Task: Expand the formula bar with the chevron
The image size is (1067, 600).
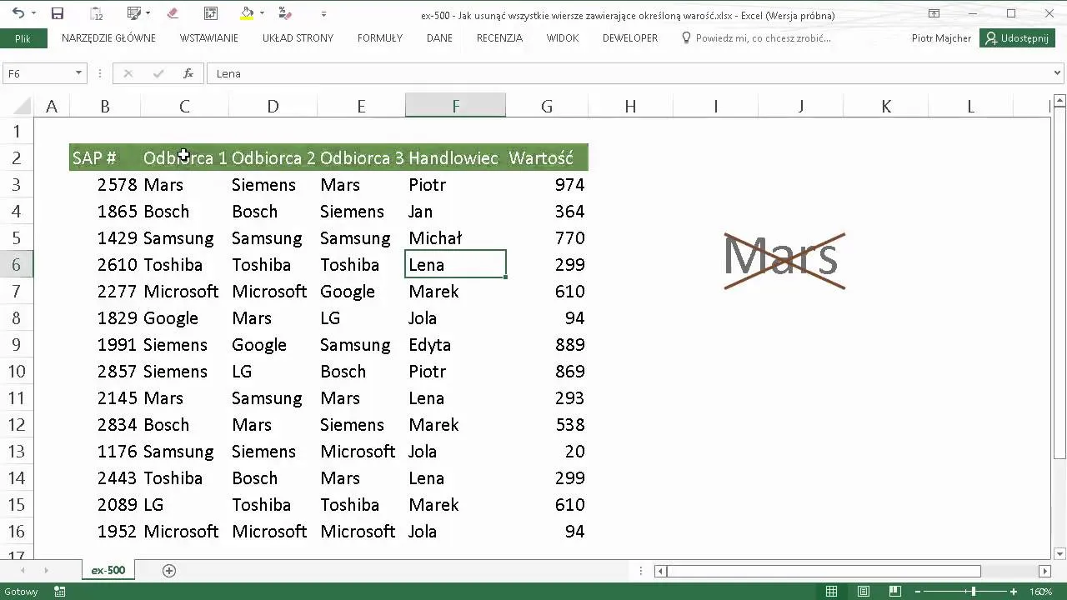Action: (x=1058, y=73)
